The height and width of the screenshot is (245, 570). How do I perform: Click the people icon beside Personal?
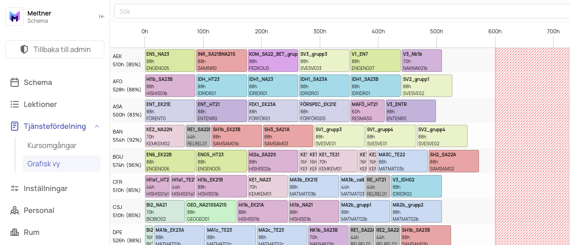15,210
